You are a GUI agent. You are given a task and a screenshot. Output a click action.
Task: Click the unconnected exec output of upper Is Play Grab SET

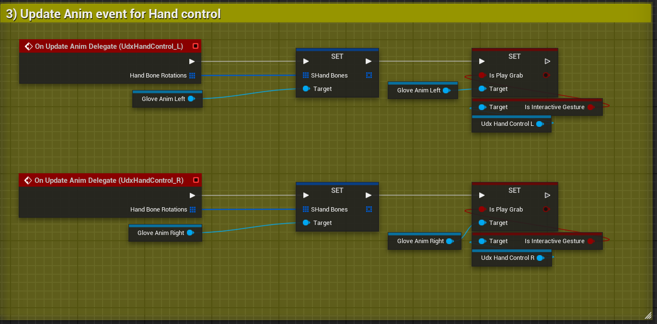coord(547,61)
